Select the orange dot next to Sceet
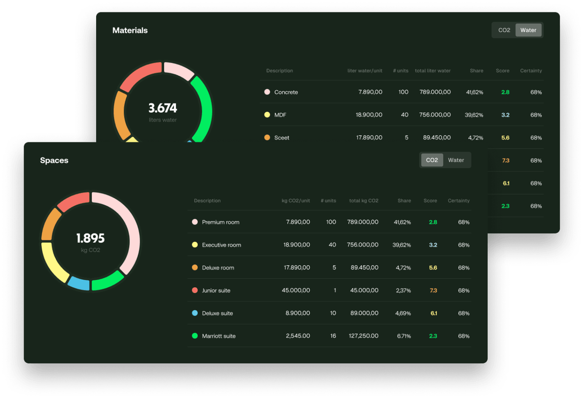 tap(267, 137)
